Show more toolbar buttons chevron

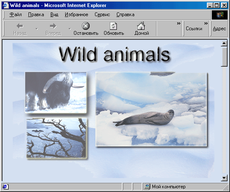(178, 23)
